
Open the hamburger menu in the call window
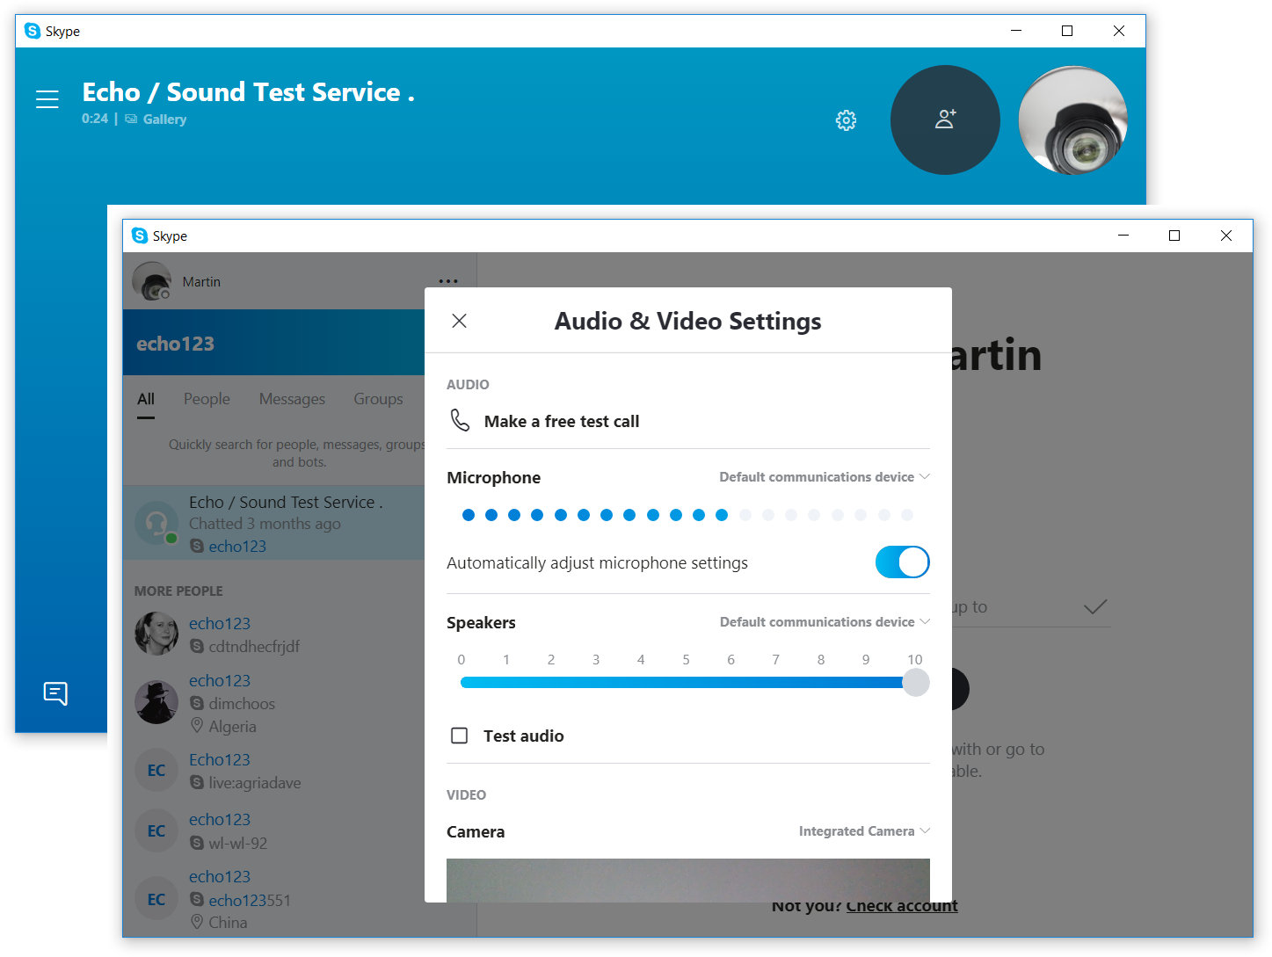pos(47,99)
